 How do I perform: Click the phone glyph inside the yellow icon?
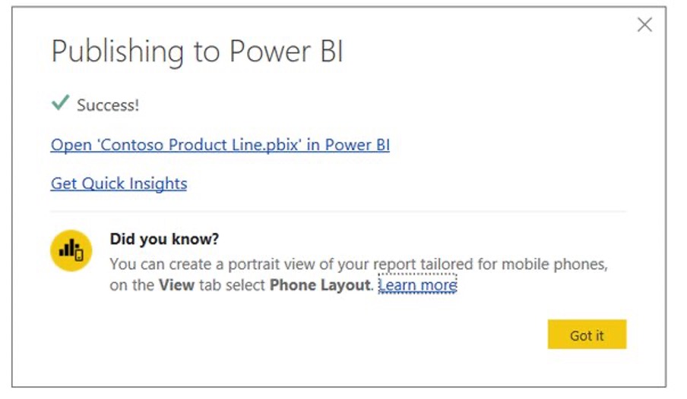[x=79, y=255]
